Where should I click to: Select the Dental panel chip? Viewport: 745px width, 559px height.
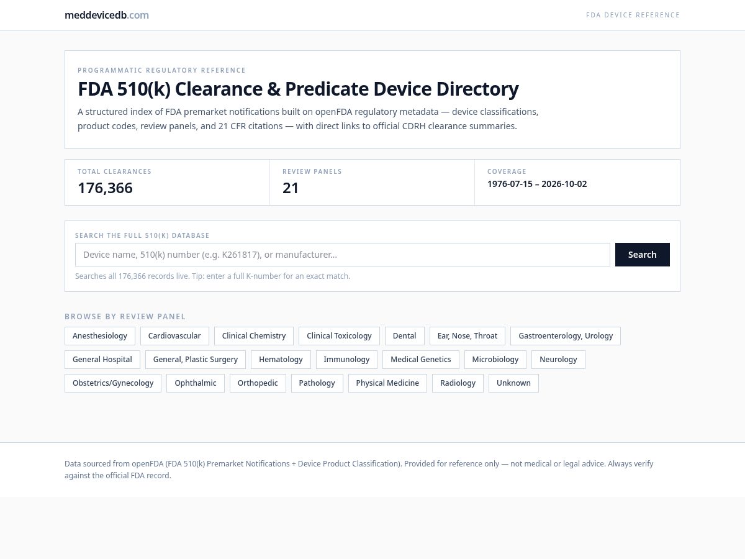[x=405, y=336]
